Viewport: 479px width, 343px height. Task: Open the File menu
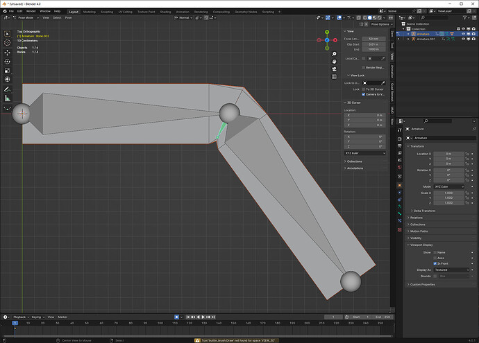(11, 11)
